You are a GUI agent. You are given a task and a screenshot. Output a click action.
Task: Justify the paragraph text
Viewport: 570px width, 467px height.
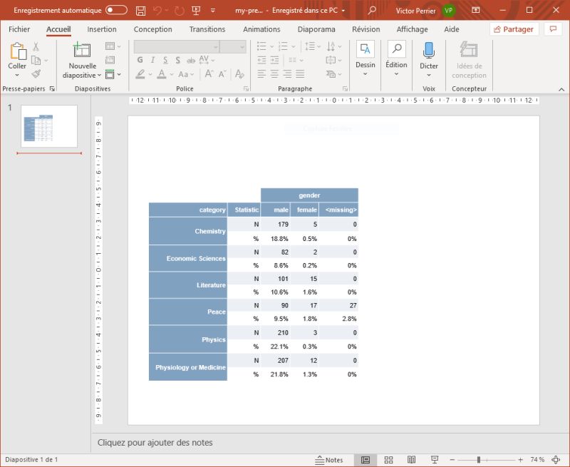coord(300,74)
